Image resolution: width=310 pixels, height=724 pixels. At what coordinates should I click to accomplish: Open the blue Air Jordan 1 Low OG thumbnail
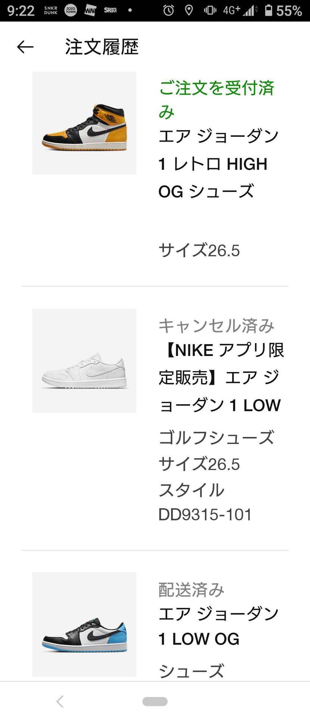pos(84,624)
